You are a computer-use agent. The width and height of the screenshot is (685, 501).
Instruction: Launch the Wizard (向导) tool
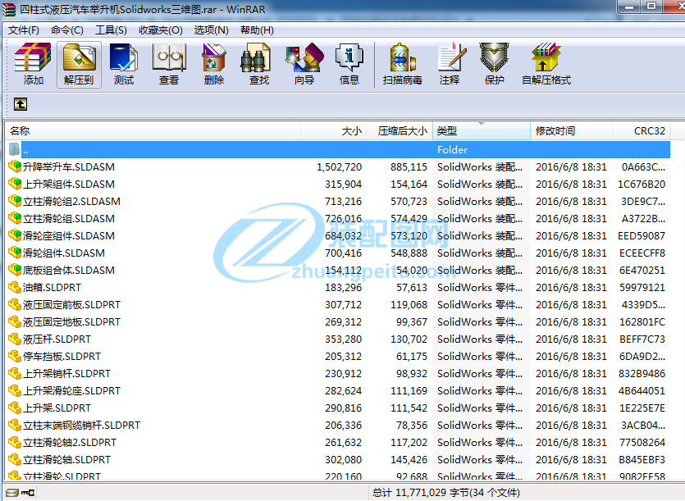(x=304, y=64)
